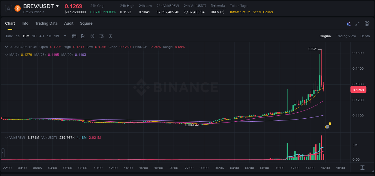Click the current price tag 0.1269 on axis
The height and width of the screenshot is (176, 375).
[358, 90]
